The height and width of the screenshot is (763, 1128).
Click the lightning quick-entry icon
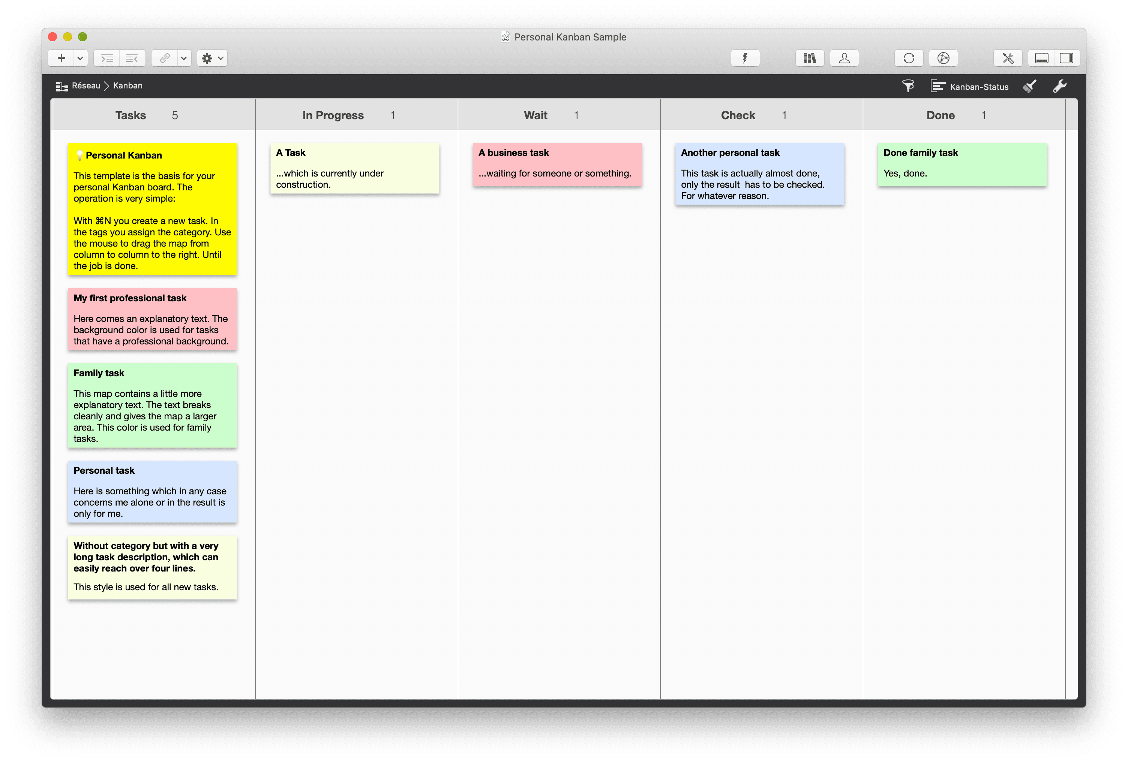tap(745, 58)
